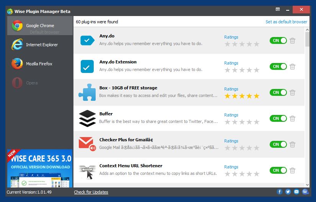The height and width of the screenshot is (202, 316).
Task: Delete the Any.do plugin with trash icon
Action: 292,40
